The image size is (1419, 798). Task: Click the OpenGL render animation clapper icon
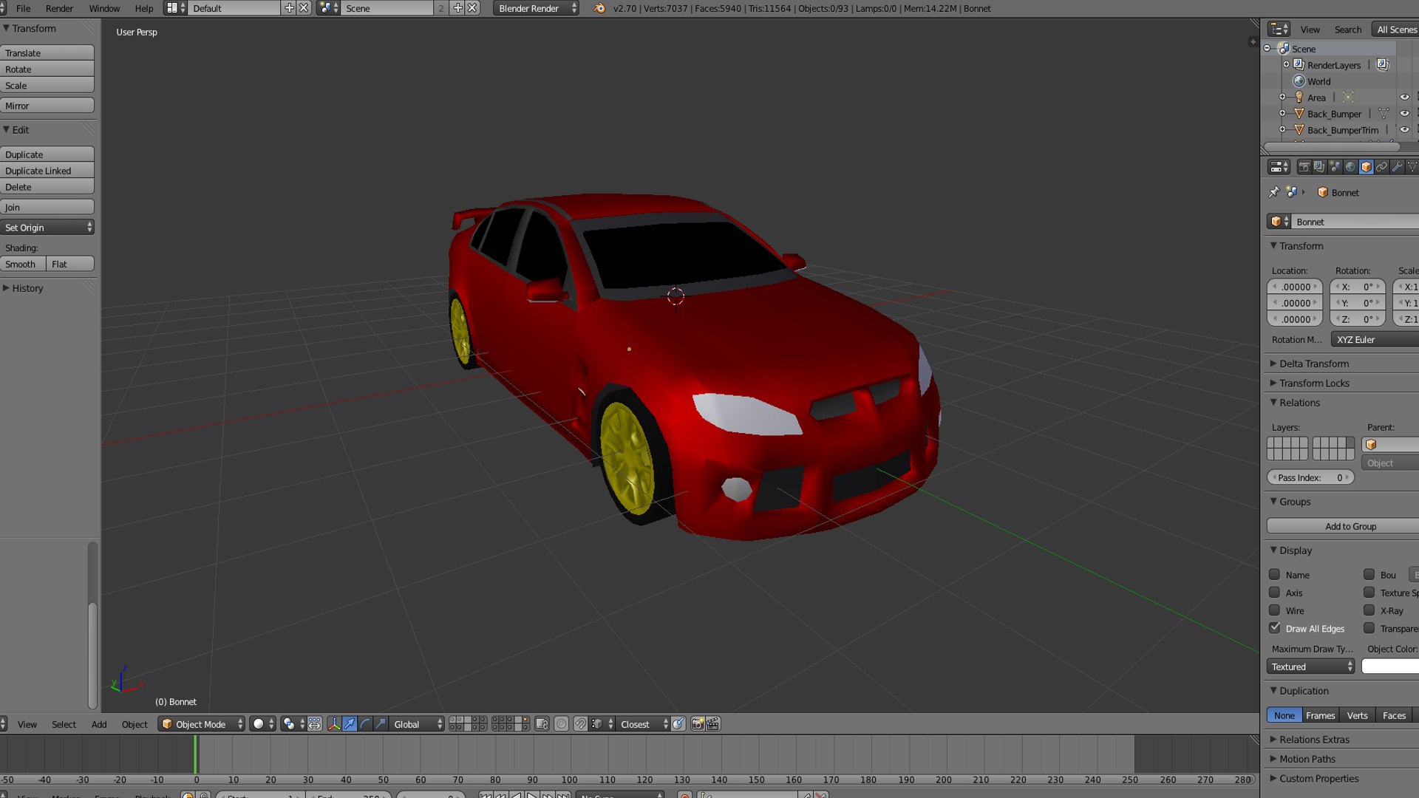coord(713,724)
